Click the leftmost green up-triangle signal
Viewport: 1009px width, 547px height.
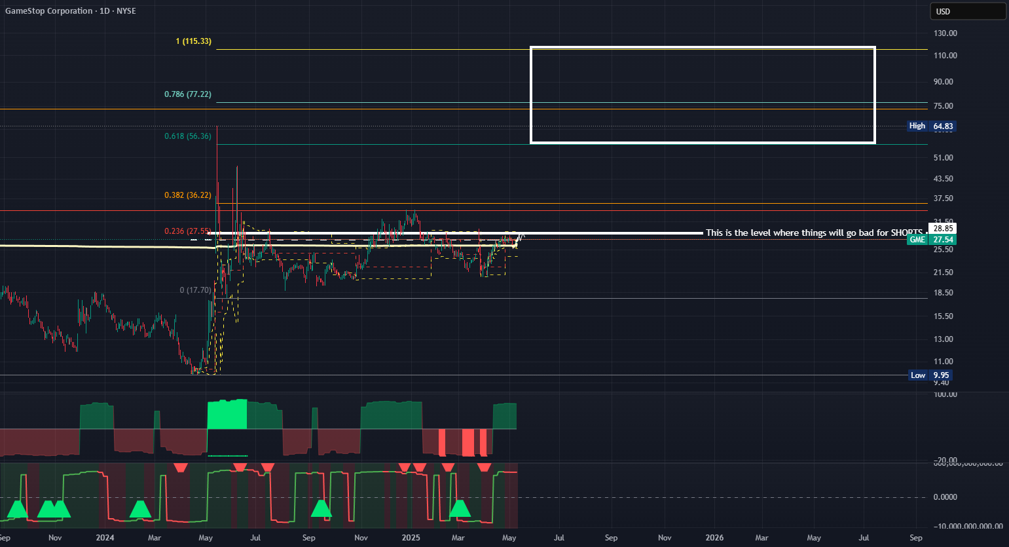17,508
